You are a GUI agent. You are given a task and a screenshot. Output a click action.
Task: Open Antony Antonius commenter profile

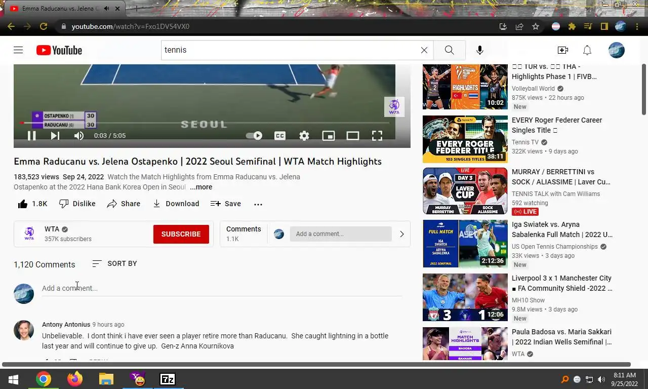coord(66,325)
